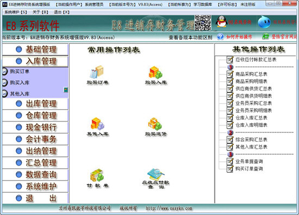Open the 其他入库 shortcut icon in common operations
Image resolution: width=299 pixels, height=215 pixels.
click(97, 124)
